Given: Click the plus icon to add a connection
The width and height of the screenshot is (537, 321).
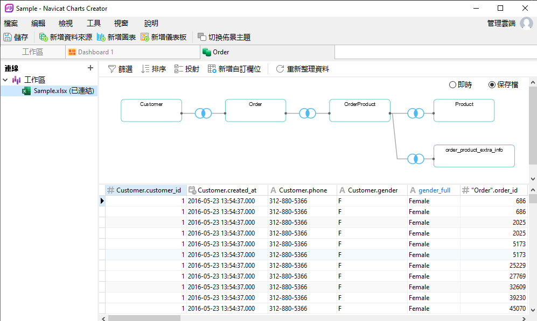Looking at the screenshot, I should coord(90,68).
